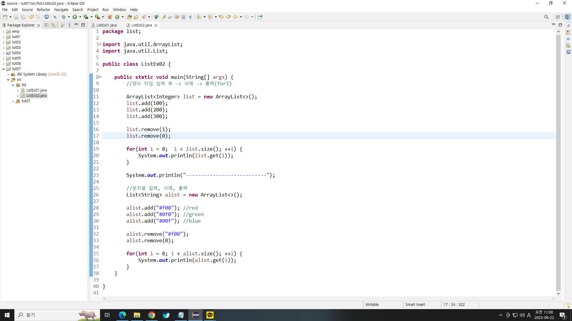Click the Smart Insert status field
This screenshot has height=321, width=572.
coord(415,305)
